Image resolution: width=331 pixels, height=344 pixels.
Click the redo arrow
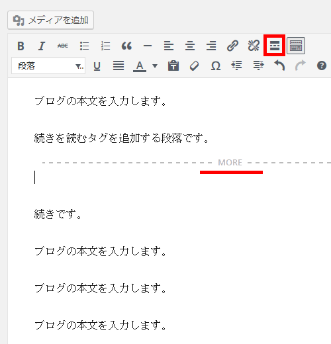tap(301, 65)
